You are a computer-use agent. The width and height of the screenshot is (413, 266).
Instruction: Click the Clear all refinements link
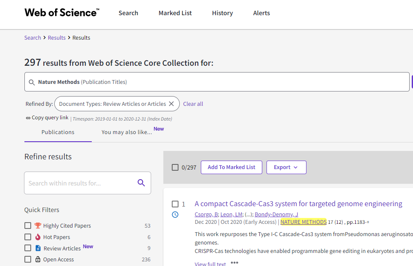click(193, 104)
